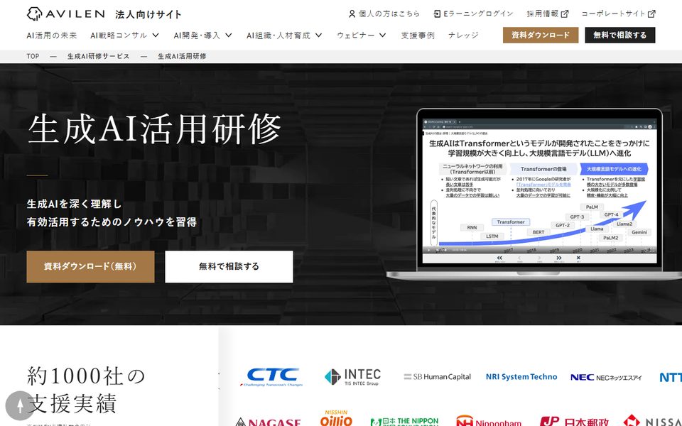Click the 約1000社の支援実績 heading

click(x=86, y=390)
